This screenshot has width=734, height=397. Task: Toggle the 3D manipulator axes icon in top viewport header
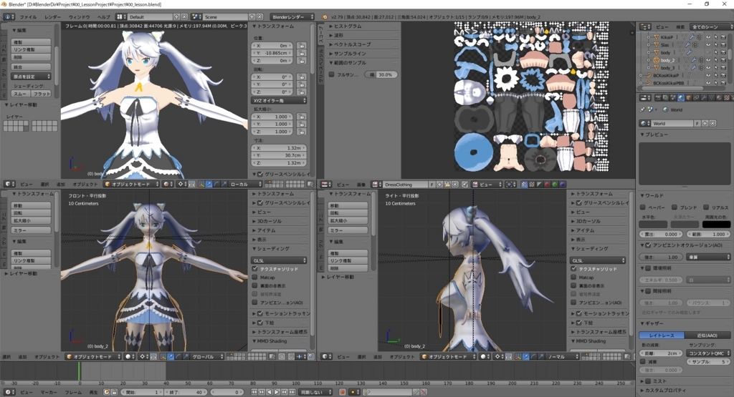click(201, 184)
